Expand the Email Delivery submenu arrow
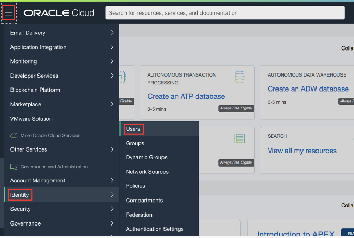This screenshot has height=238, width=354. (112, 33)
